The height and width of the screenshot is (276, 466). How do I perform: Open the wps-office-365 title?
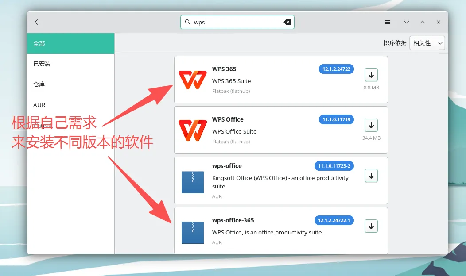[x=233, y=220]
